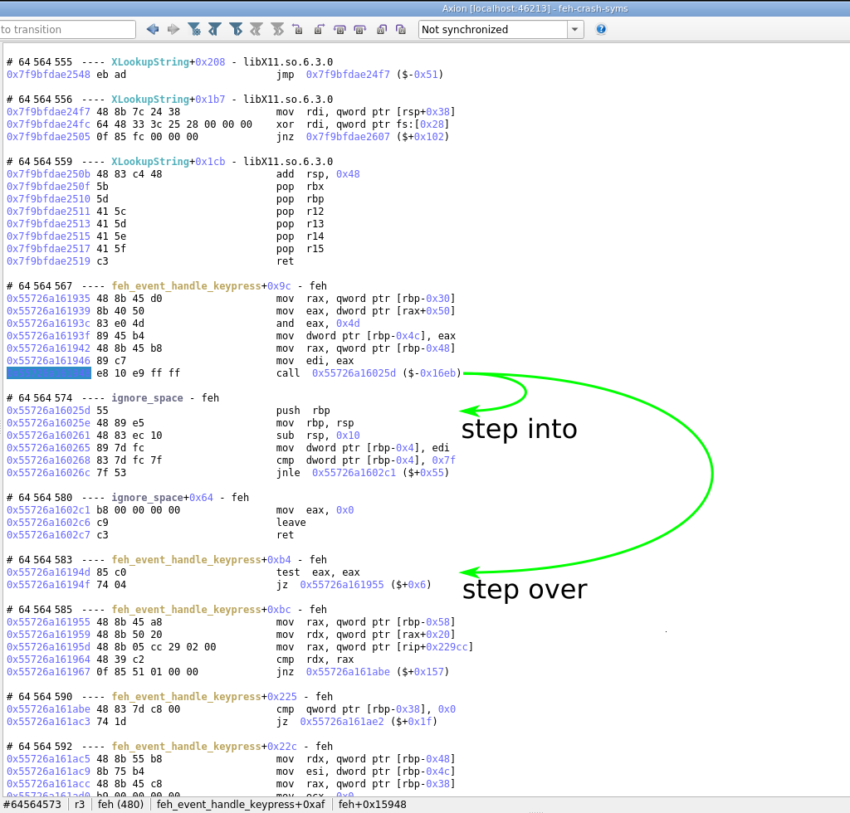Expand the Not synchronized dropdown
The height and width of the screenshot is (813, 850).
coord(574,29)
